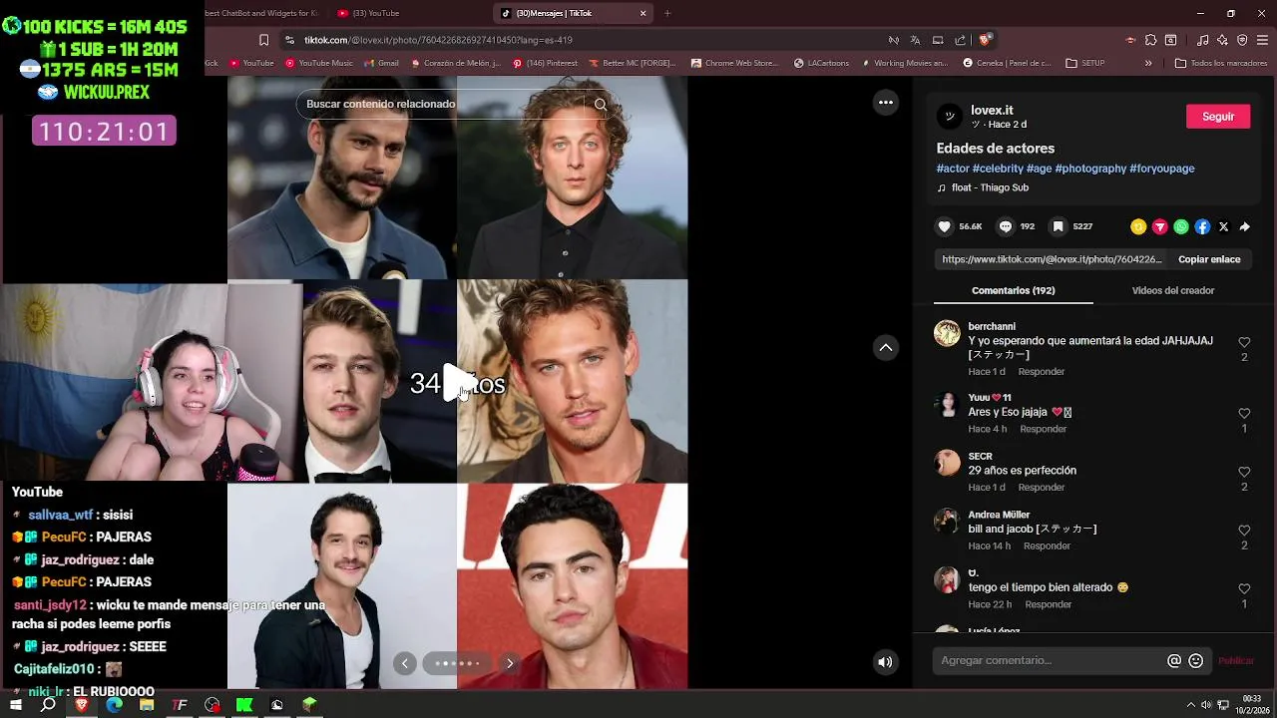Open the translate page icon in address bar
Viewport: 1277px width, 718px height.
[x=915, y=40]
